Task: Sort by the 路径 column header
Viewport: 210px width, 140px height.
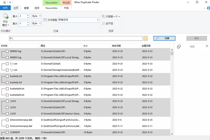Action: 61,46
